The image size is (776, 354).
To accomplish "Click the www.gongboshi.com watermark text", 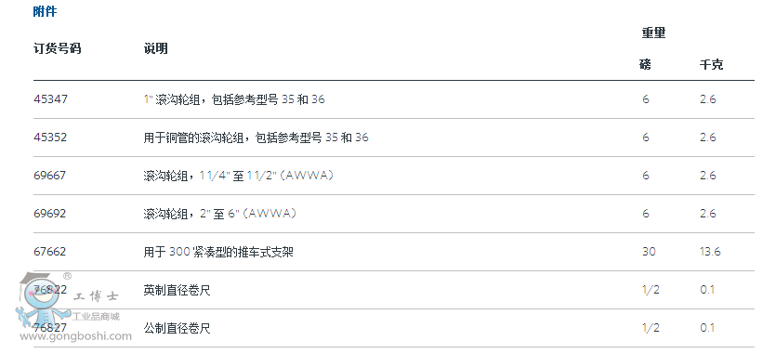I will coord(75,336).
